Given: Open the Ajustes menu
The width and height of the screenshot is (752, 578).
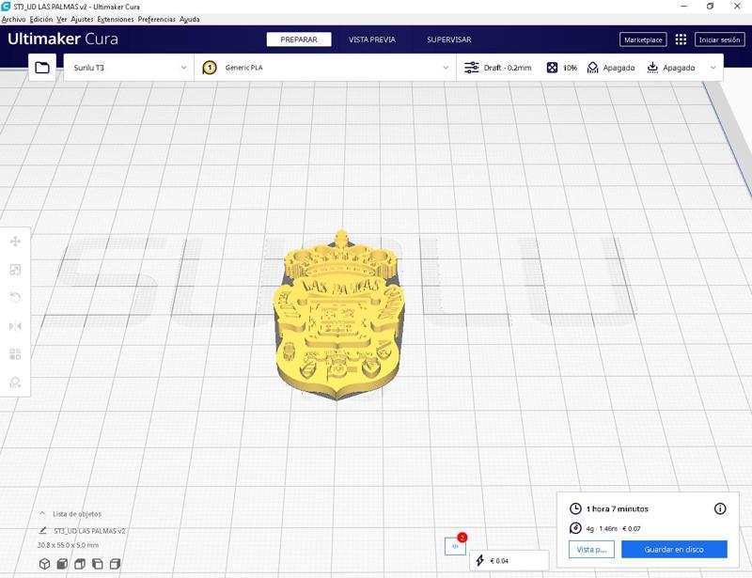Looking at the screenshot, I should [x=82, y=19].
